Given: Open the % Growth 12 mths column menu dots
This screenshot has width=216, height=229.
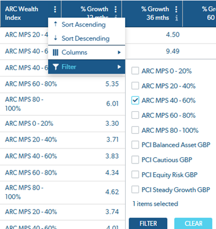Looking at the screenshot, I should [115, 9].
